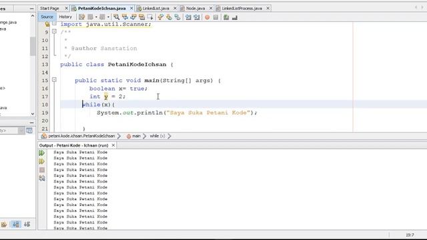
Task: Close the Node.java tab
Action: click(x=211, y=9)
